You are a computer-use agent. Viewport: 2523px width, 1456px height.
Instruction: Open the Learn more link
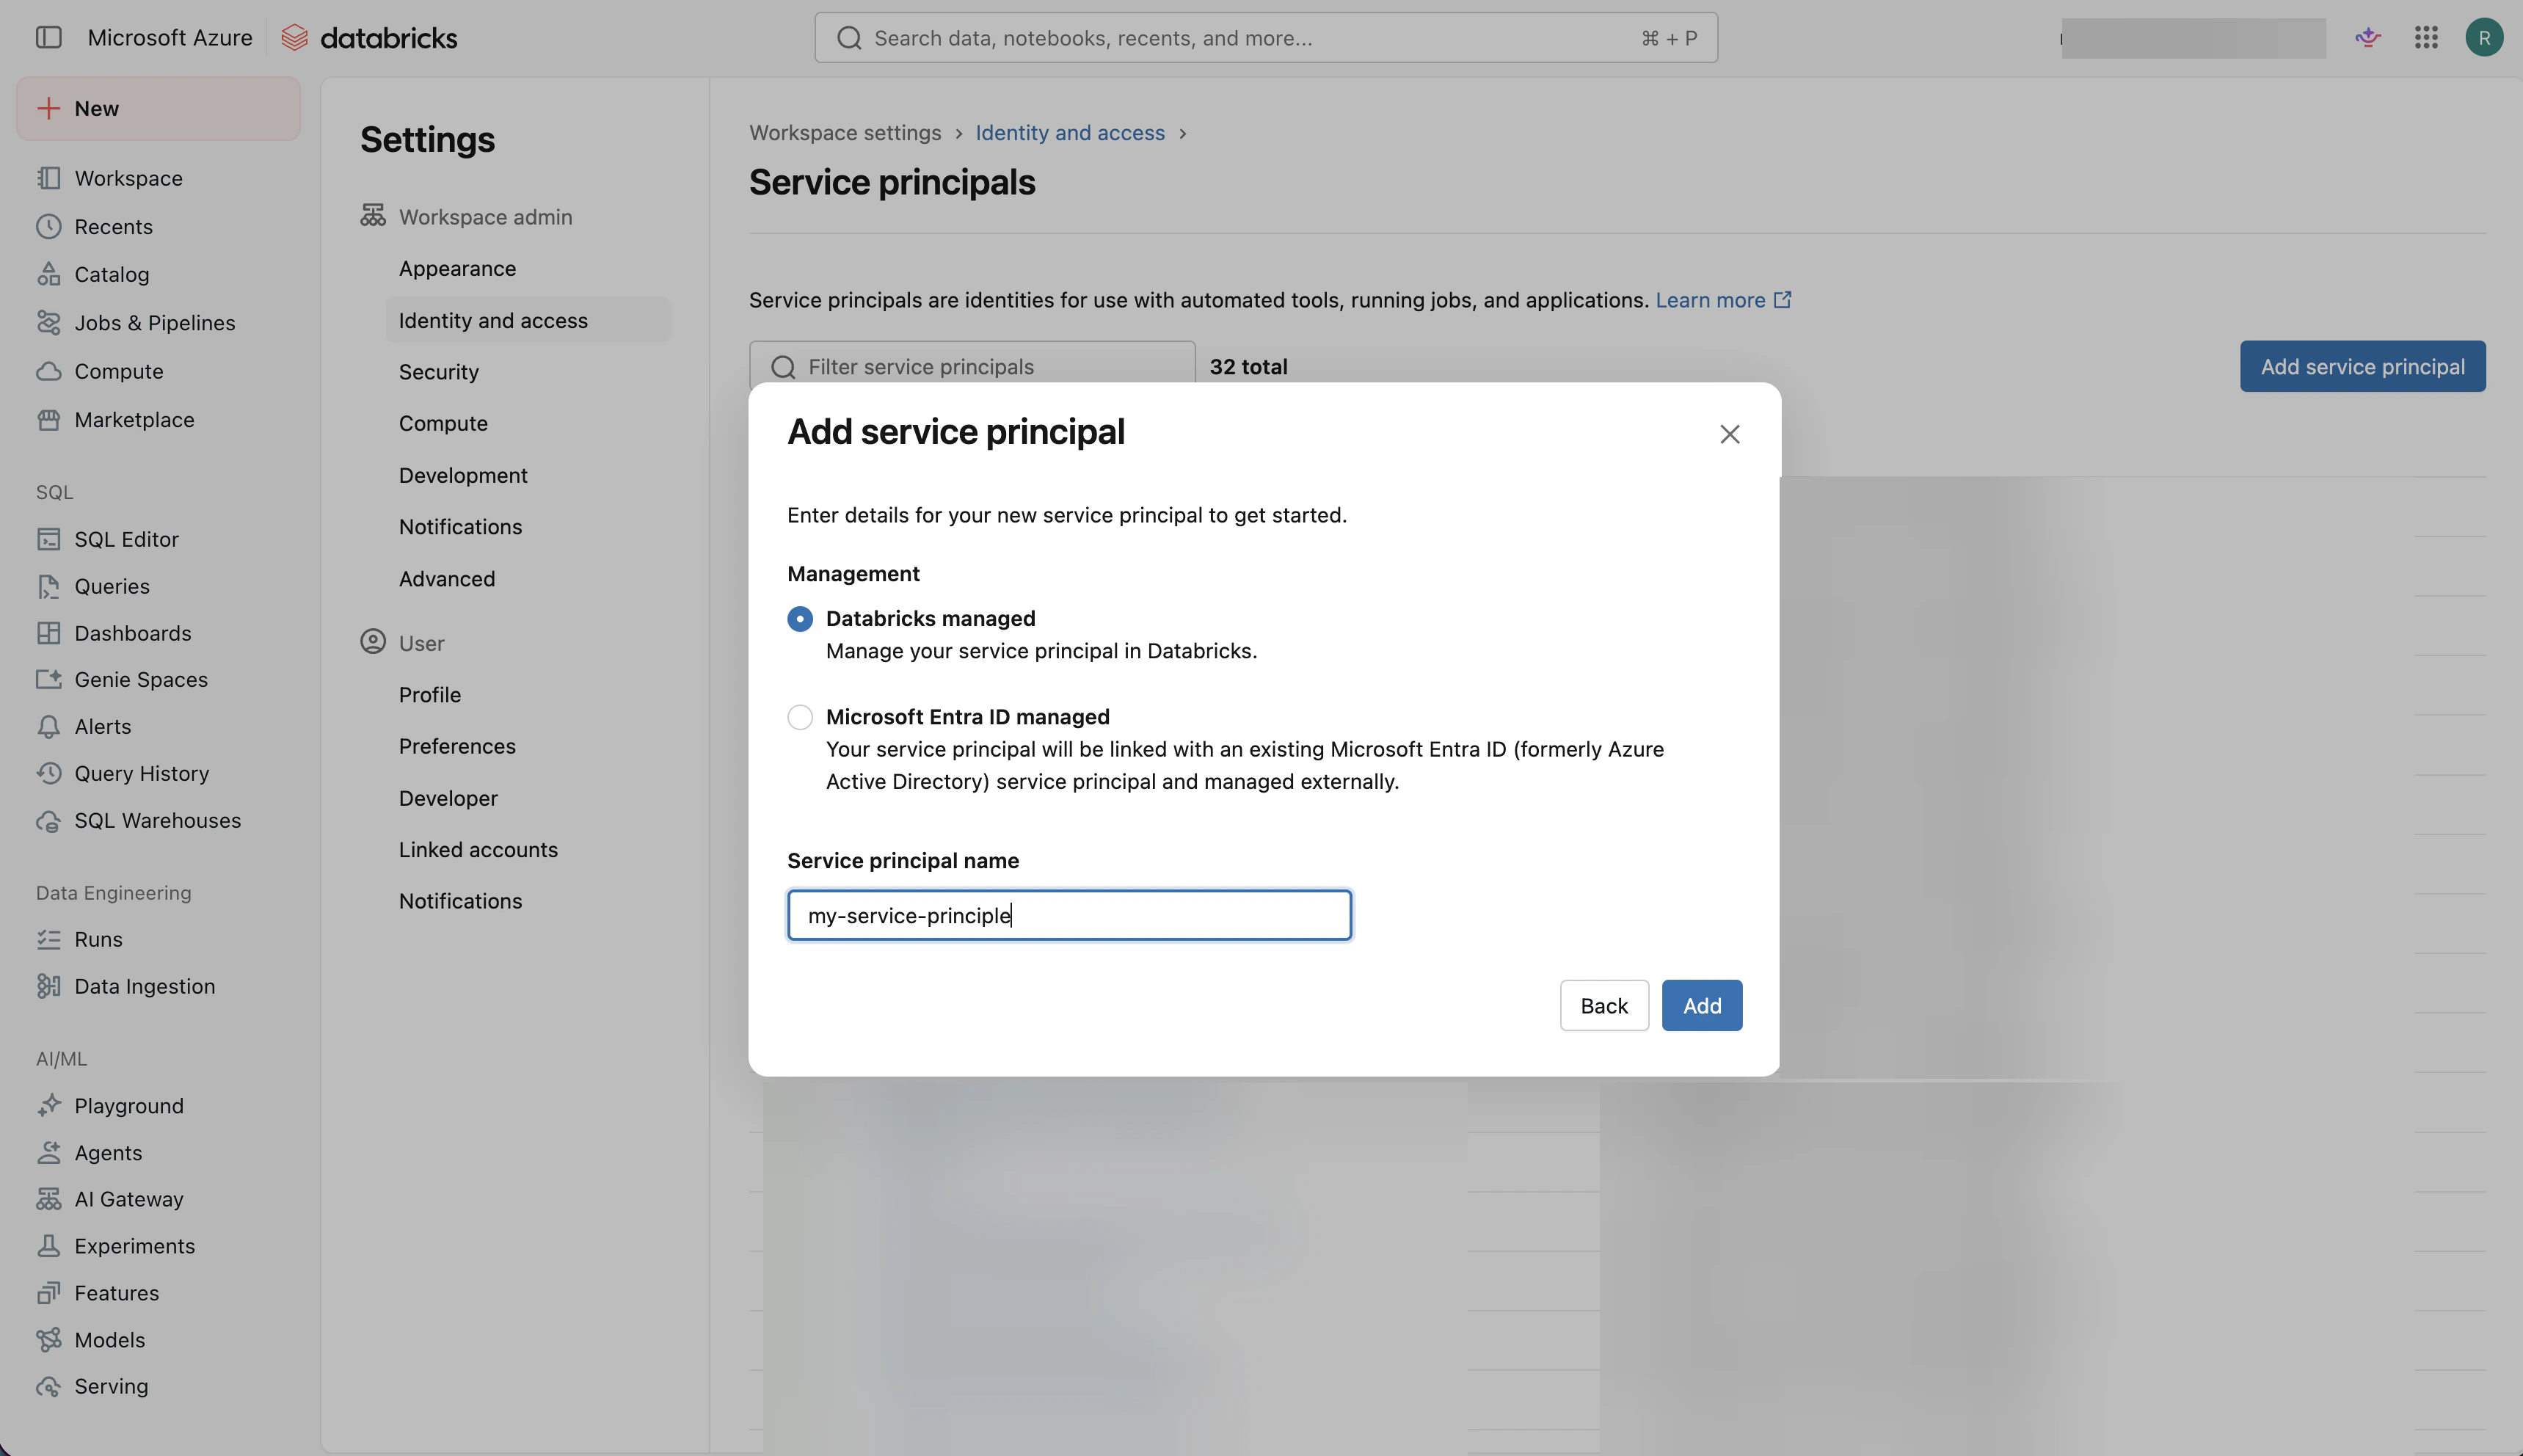point(1722,300)
